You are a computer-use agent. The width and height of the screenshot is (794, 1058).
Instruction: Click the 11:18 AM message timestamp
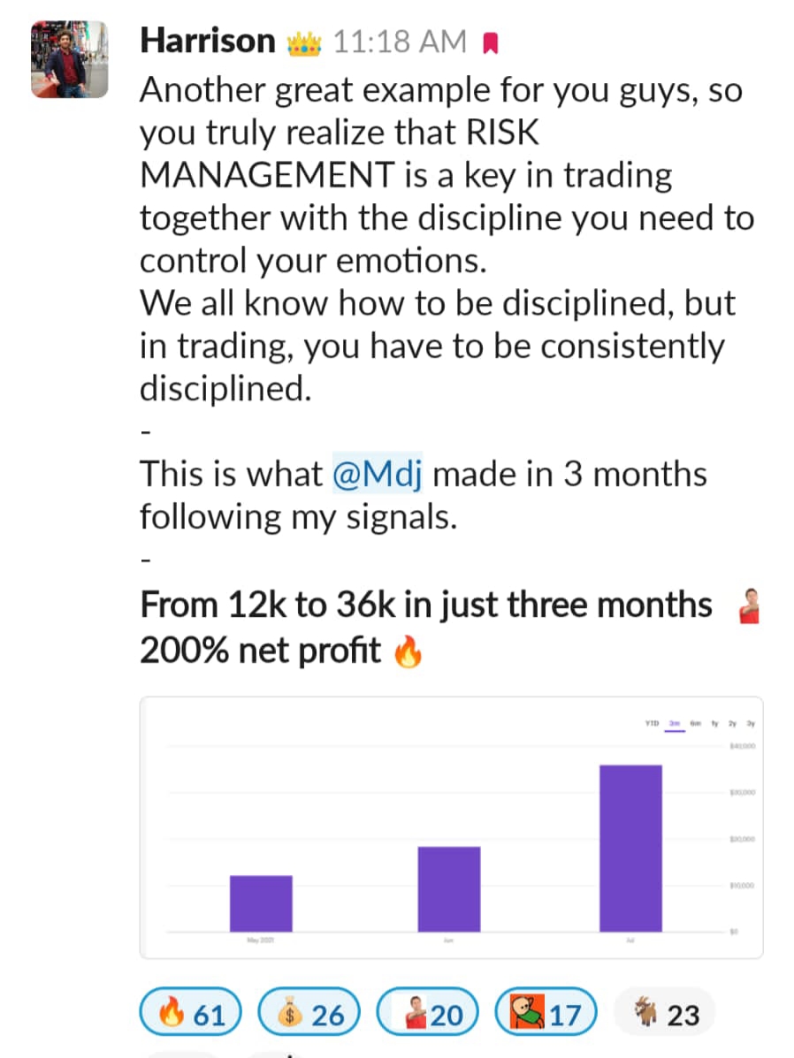(x=400, y=42)
